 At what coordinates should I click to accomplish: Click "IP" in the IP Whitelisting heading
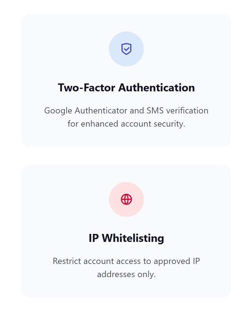[93, 238]
